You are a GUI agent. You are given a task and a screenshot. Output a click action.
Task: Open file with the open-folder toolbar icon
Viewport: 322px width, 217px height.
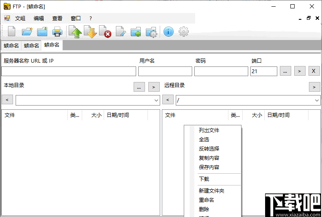point(27,32)
